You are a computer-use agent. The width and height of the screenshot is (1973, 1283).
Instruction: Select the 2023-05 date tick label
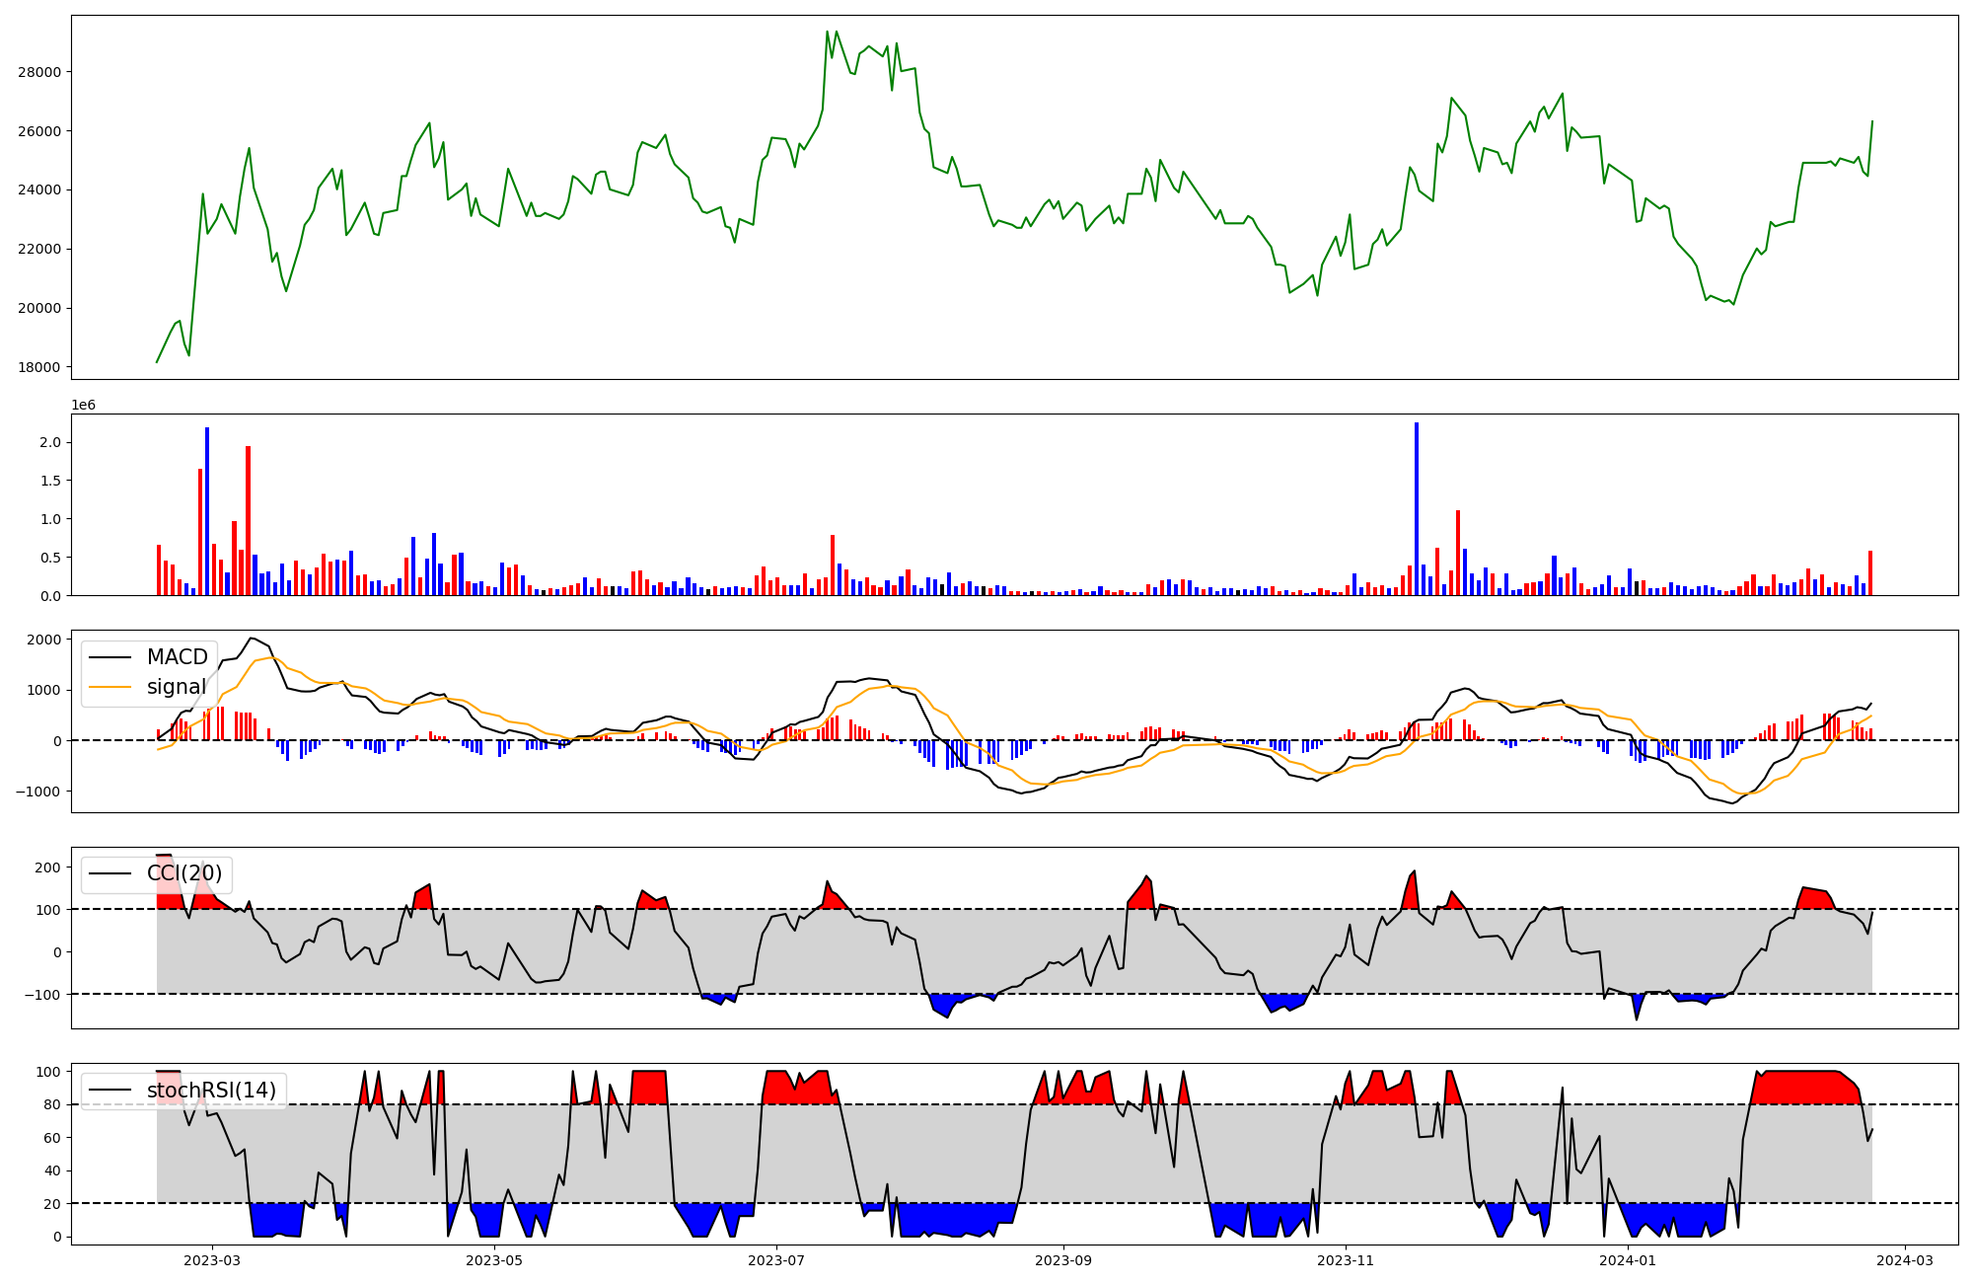[x=494, y=1260]
